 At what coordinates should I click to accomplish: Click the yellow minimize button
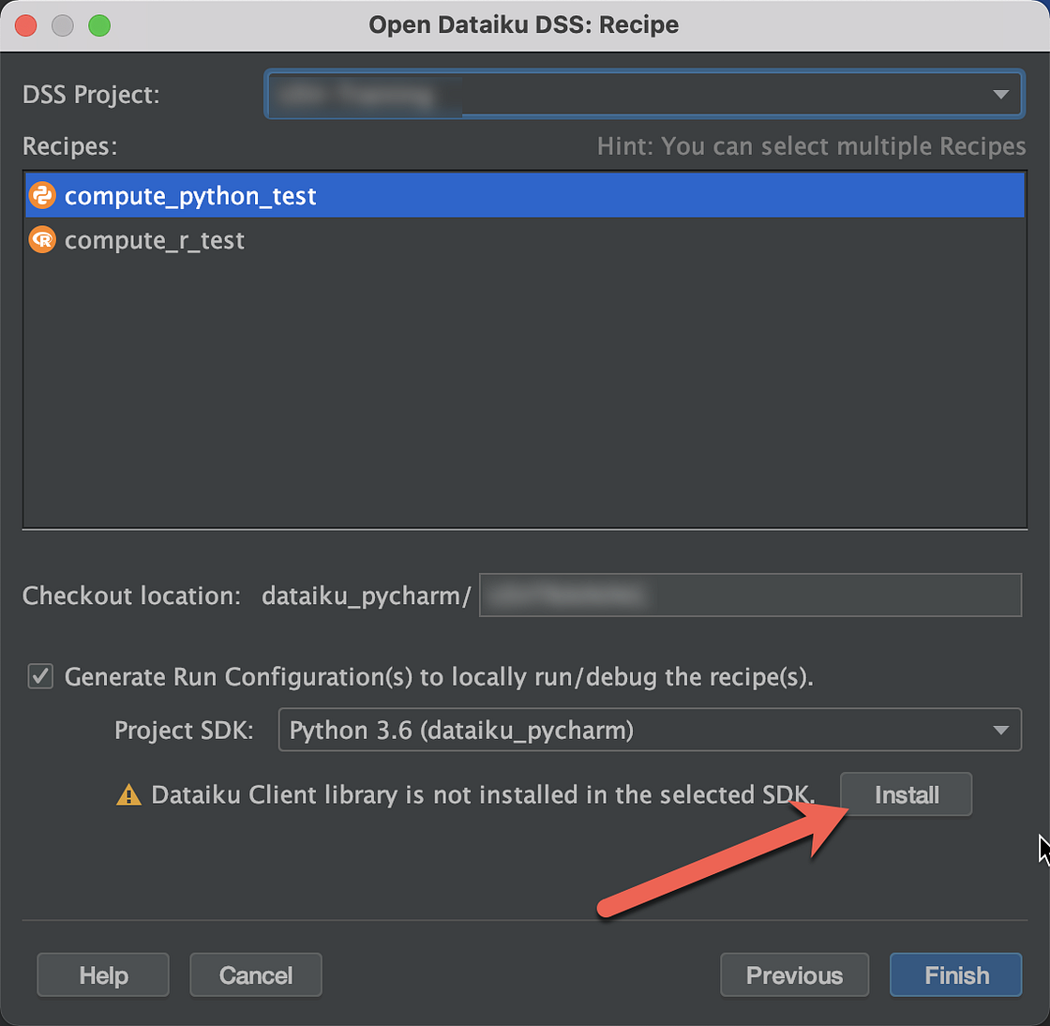(x=62, y=25)
